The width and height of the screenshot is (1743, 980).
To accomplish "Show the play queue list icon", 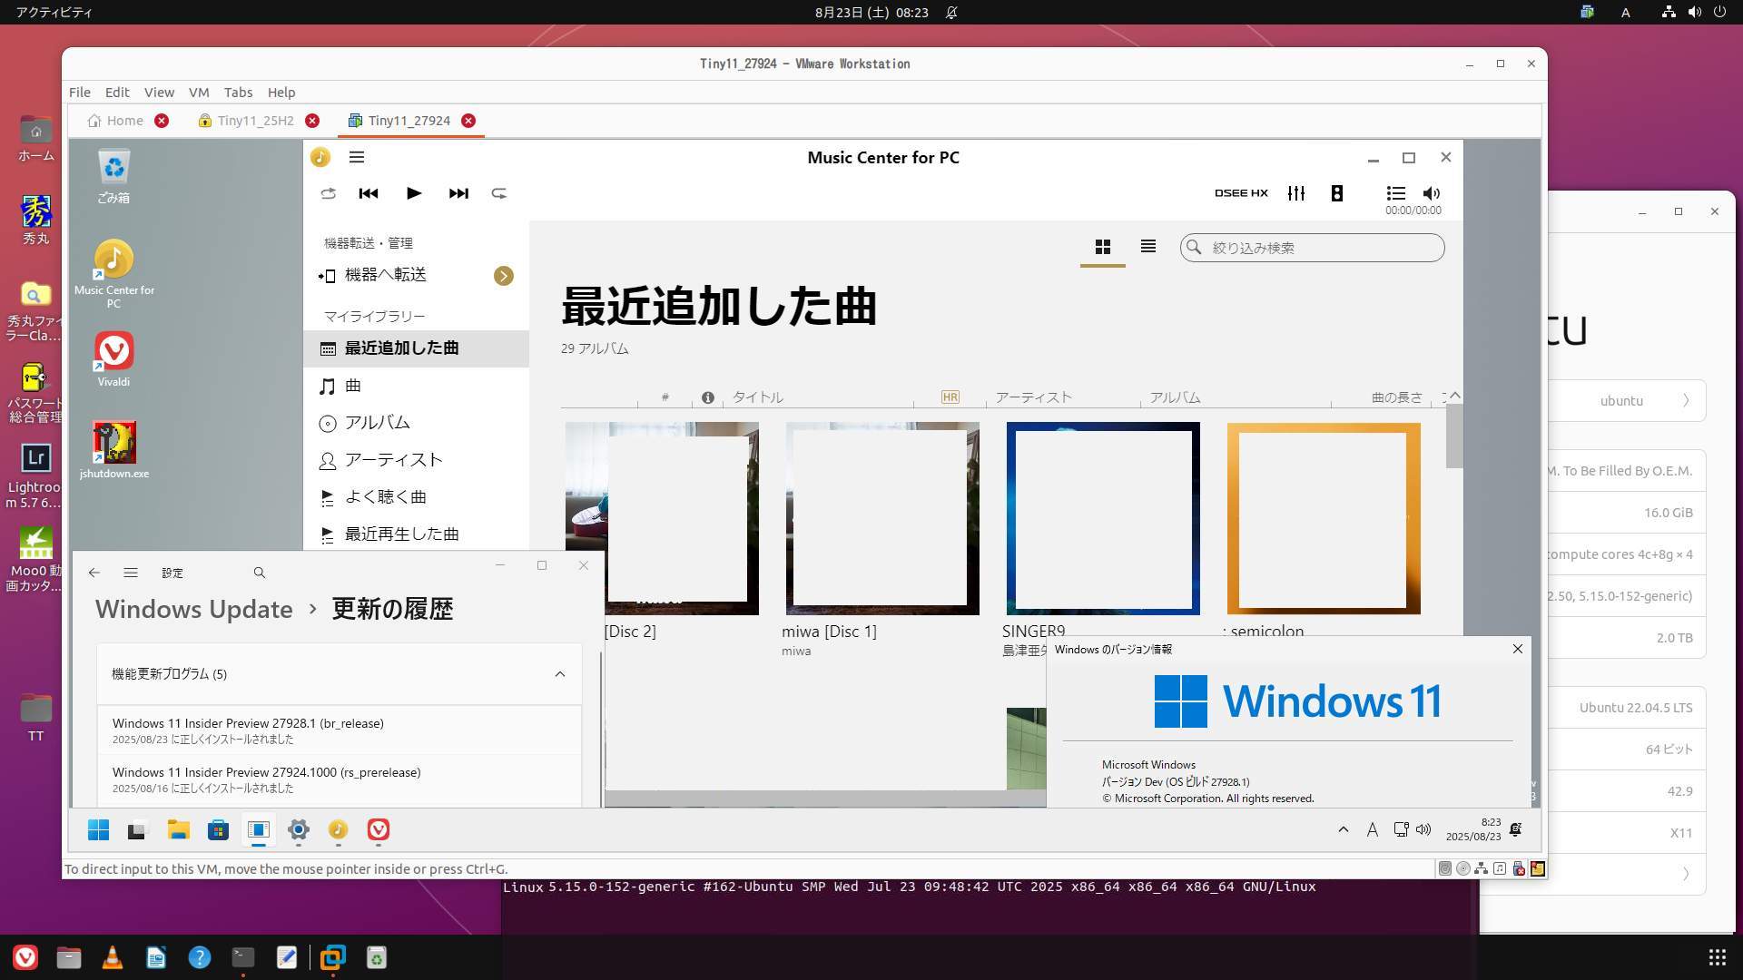I will tap(1395, 193).
